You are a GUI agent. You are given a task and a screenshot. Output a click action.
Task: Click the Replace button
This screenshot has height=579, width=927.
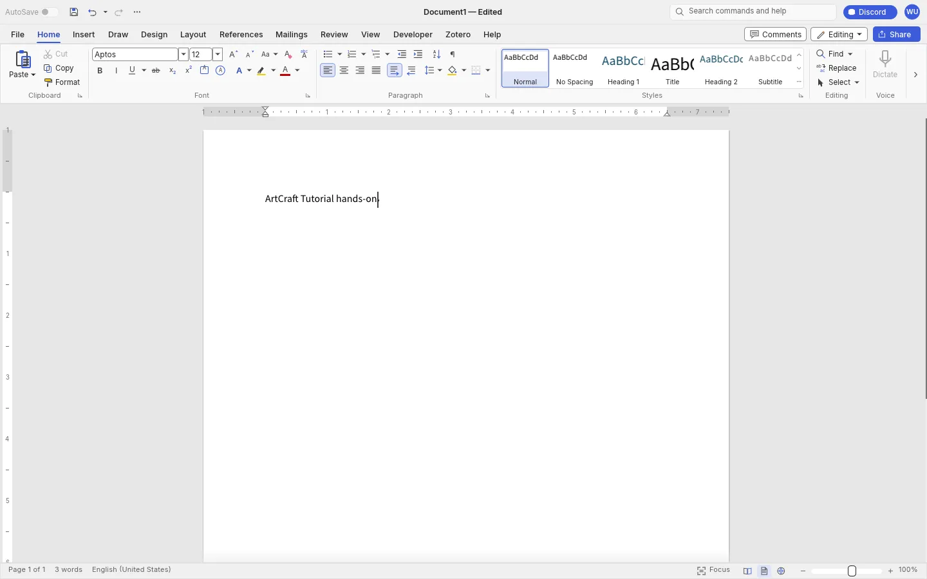tap(837, 68)
